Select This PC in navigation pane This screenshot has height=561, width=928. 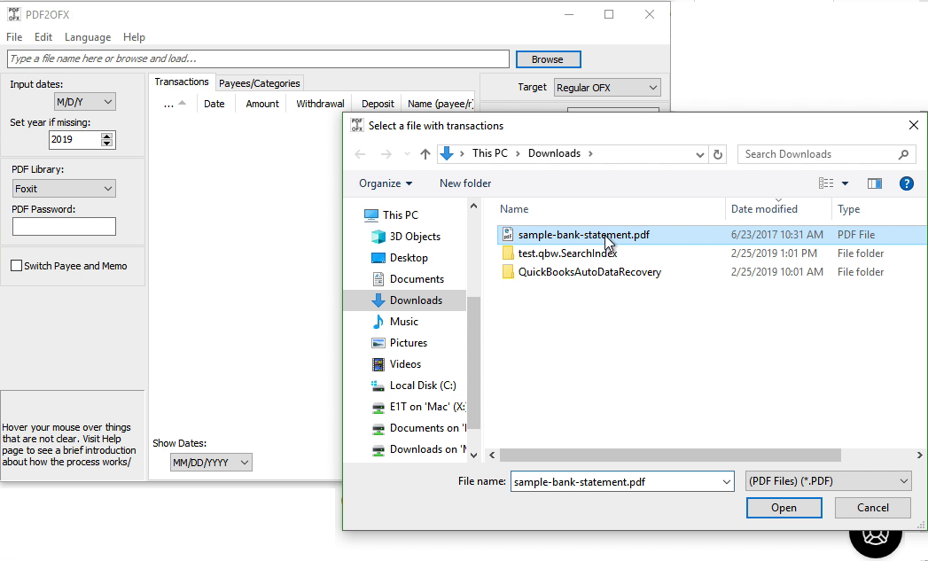(x=400, y=214)
